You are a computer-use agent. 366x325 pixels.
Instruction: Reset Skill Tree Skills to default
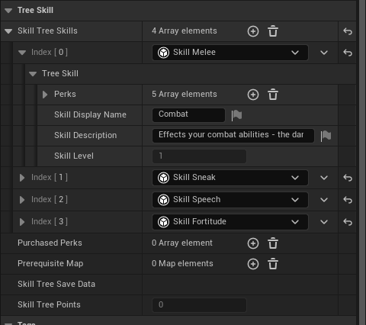tap(348, 31)
